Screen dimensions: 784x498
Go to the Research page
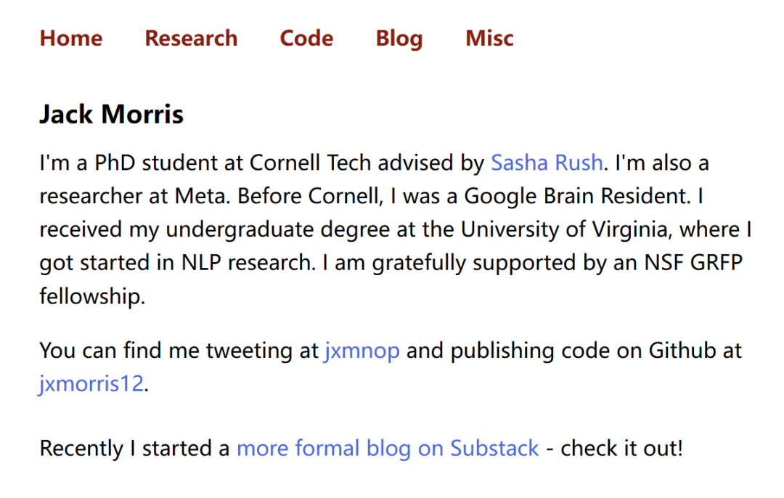click(x=191, y=38)
